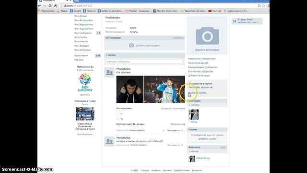Open the Новости bookmark
Viewport: 307px width, 173px height.
tap(89, 11)
